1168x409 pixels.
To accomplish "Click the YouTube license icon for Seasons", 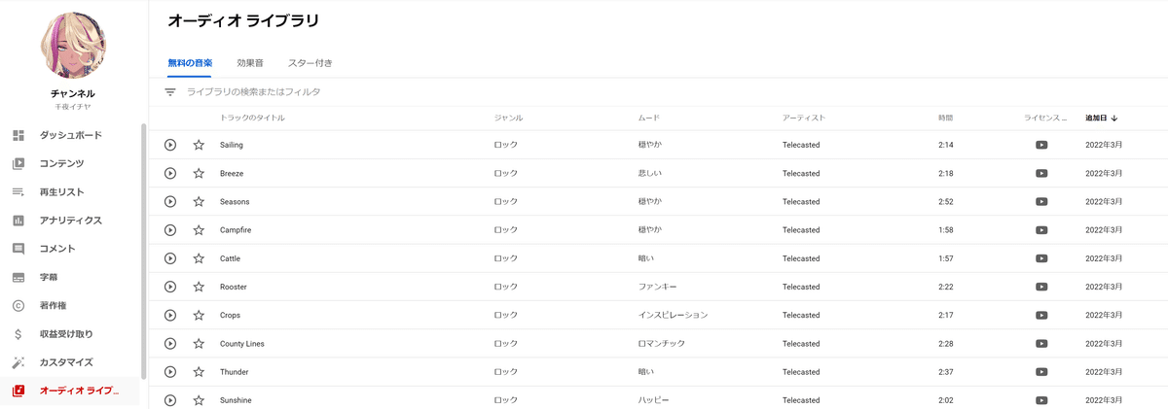I will pyautogui.click(x=1041, y=202).
